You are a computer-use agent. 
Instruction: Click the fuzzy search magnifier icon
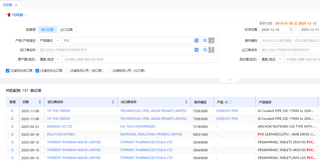[x=205, y=40]
